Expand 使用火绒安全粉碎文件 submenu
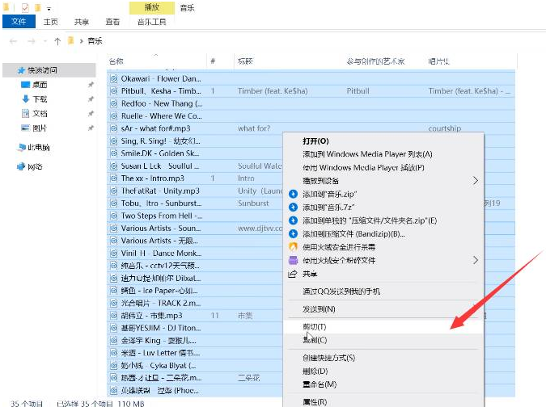Viewport: 546px width, 407px height. pyautogui.click(x=383, y=260)
